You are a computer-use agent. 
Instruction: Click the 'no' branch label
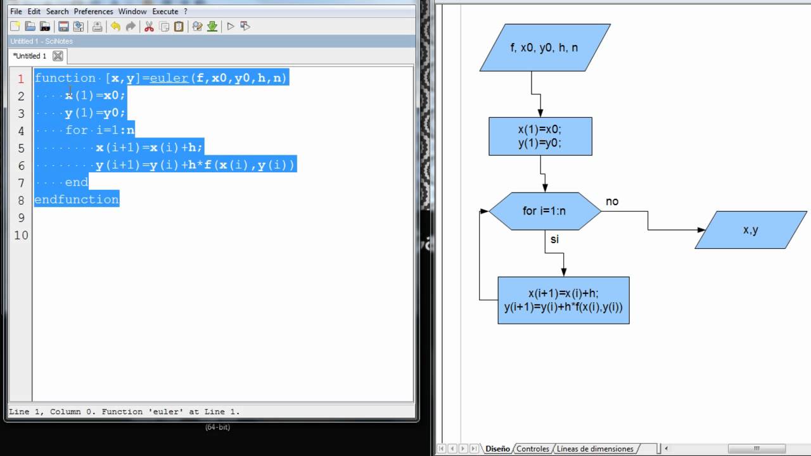(x=612, y=201)
